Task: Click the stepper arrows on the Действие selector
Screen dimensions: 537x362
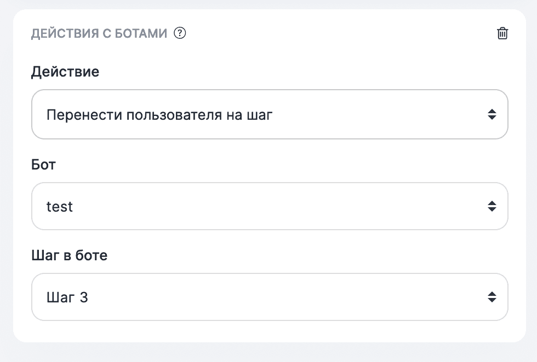Action: click(492, 114)
